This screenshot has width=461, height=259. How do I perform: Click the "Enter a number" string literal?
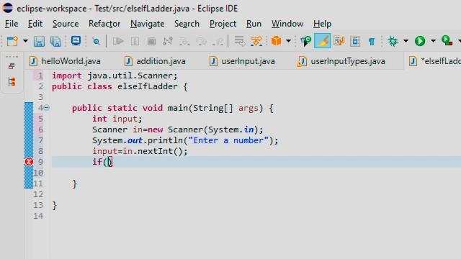tap(228, 140)
